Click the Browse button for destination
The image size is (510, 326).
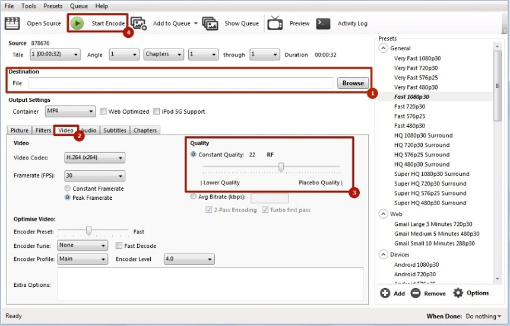(353, 83)
